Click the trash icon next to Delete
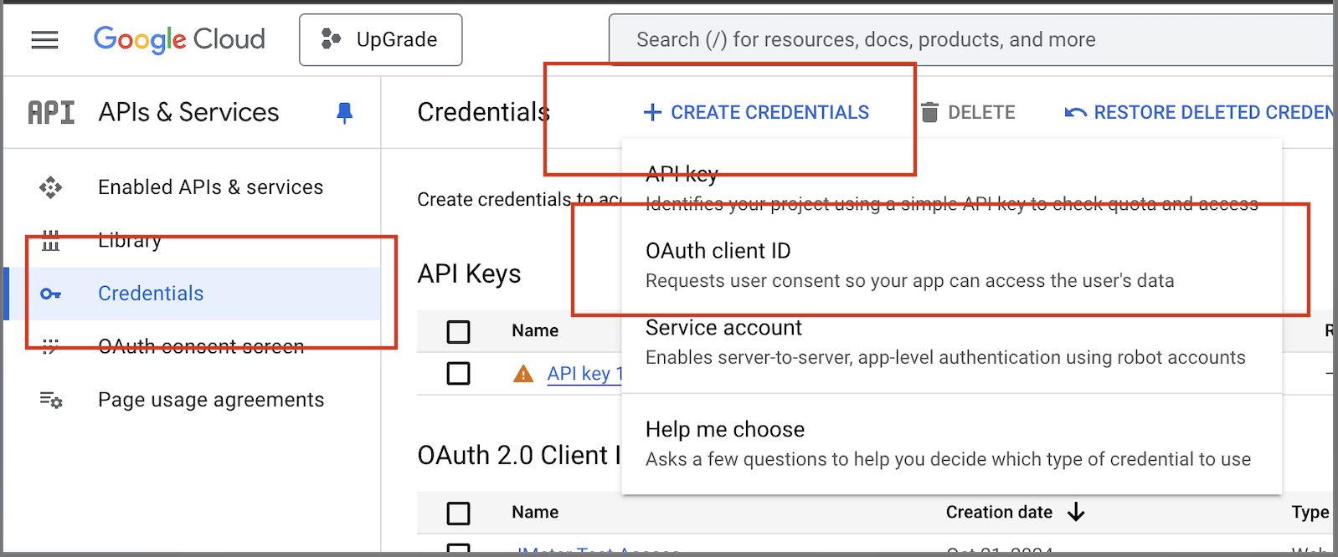The height and width of the screenshot is (557, 1338). pos(929,112)
